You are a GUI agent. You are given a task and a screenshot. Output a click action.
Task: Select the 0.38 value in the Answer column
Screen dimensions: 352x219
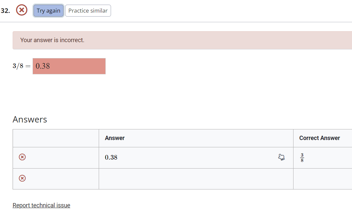[x=111, y=157]
